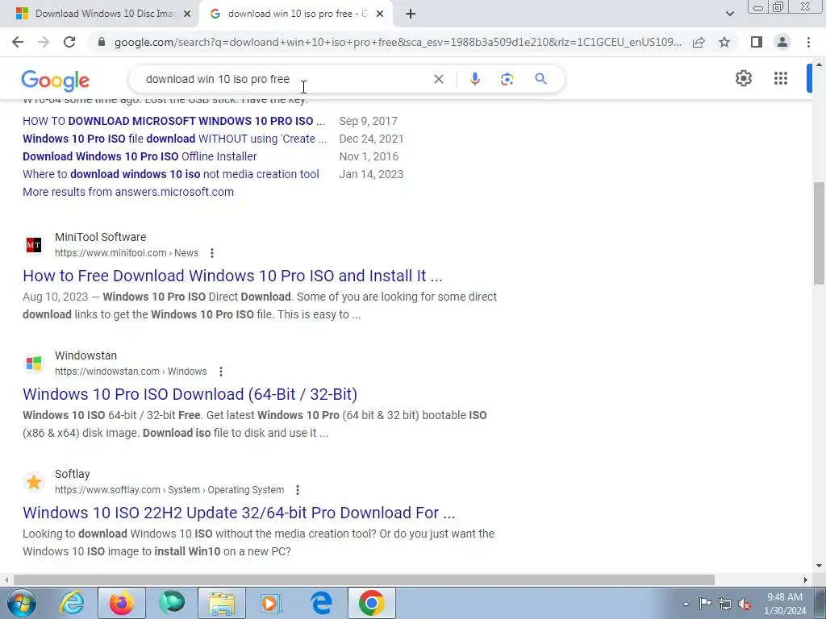Click the https://www.minitool.com › News URL
This screenshot has width=826, height=619.
(x=127, y=253)
